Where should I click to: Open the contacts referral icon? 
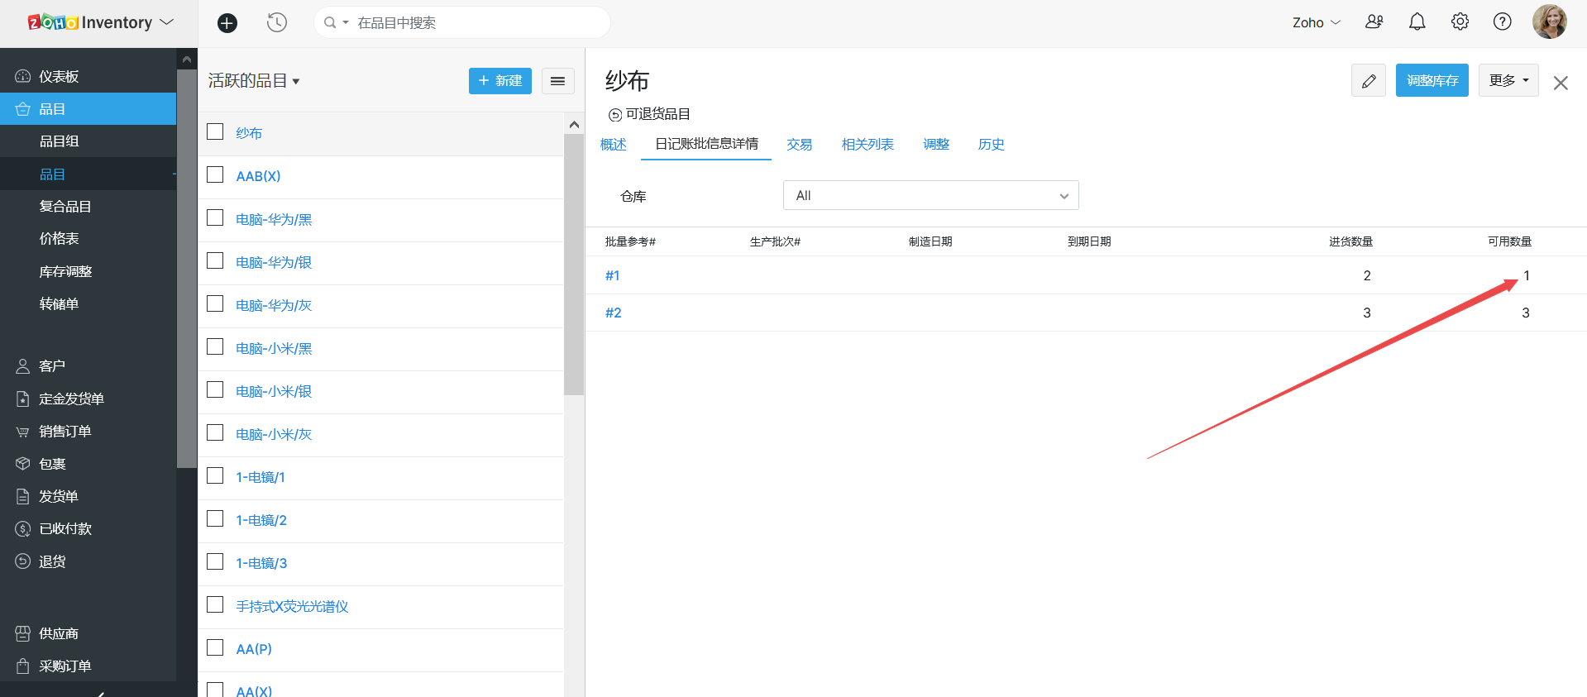(1374, 22)
